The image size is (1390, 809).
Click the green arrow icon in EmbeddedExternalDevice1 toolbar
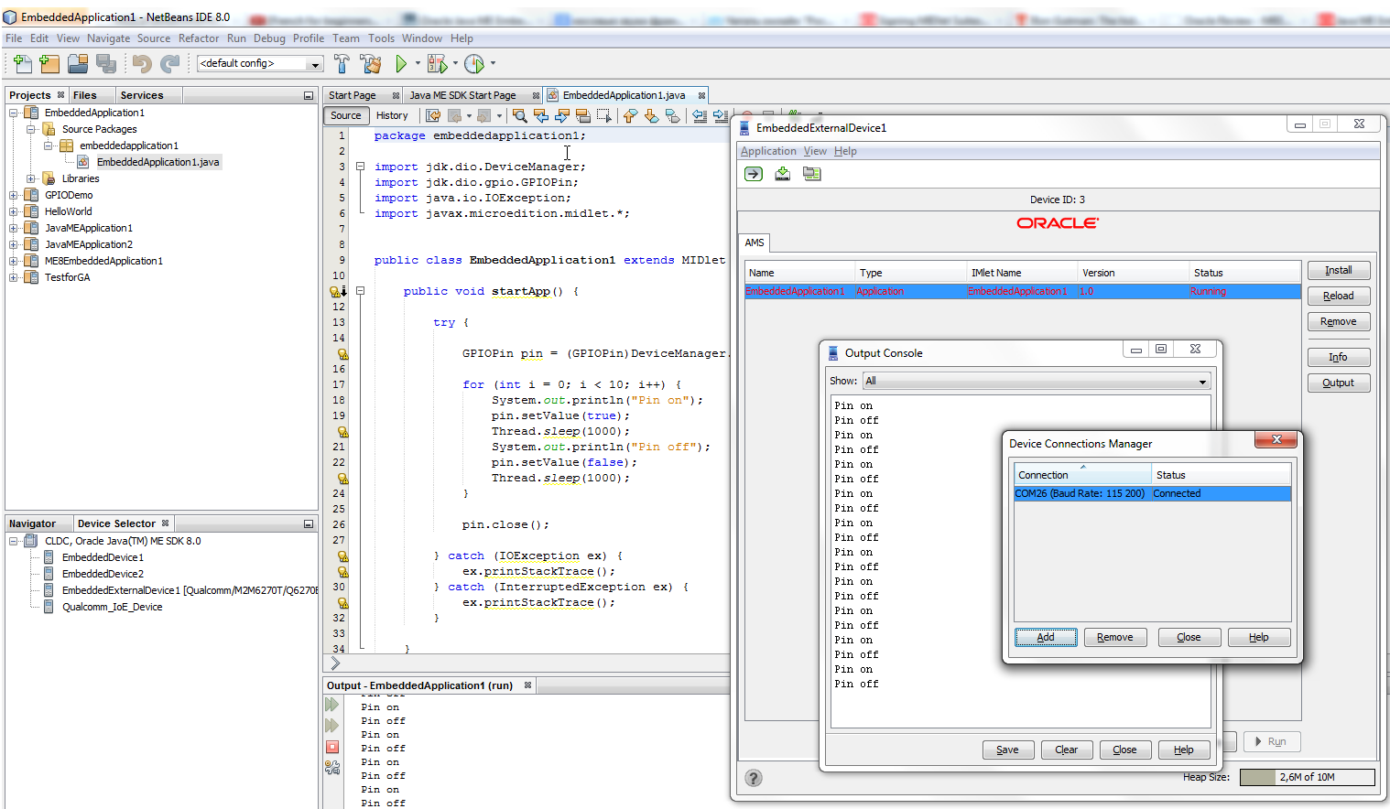point(754,174)
